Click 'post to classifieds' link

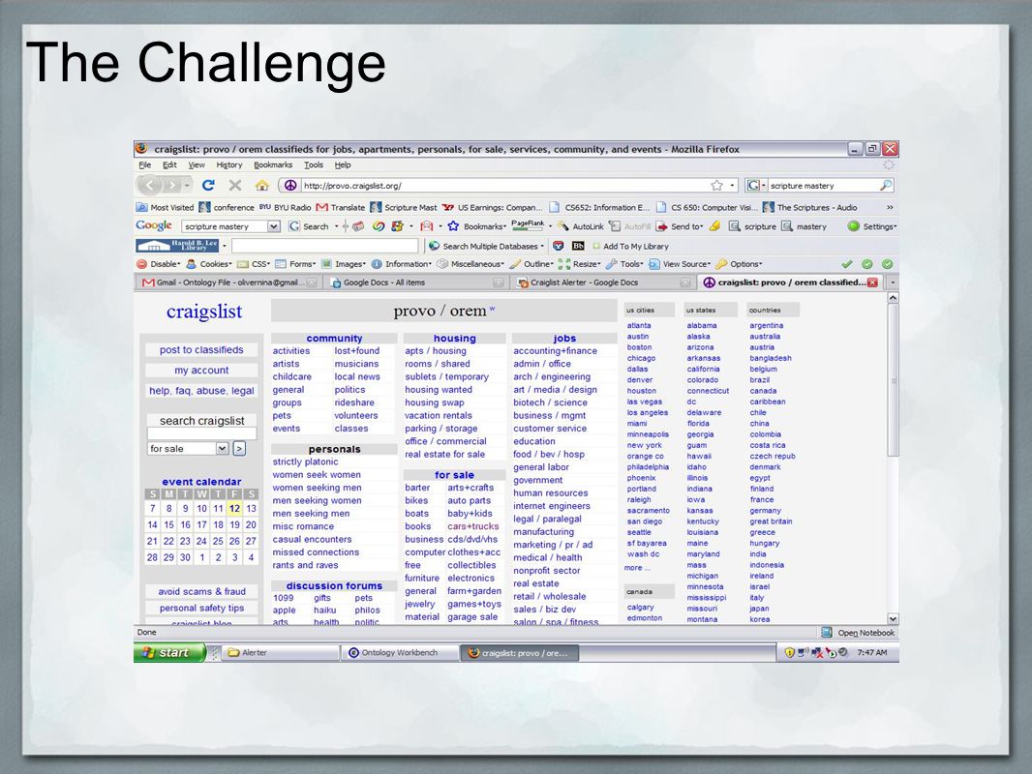pyautogui.click(x=201, y=350)
